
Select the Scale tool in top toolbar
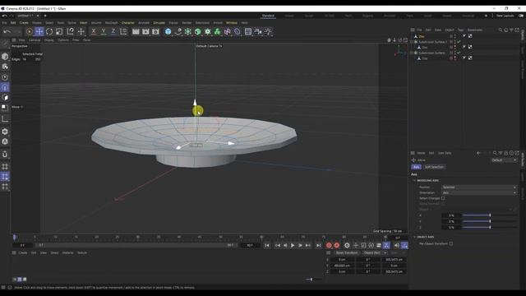tap(59, 31)
